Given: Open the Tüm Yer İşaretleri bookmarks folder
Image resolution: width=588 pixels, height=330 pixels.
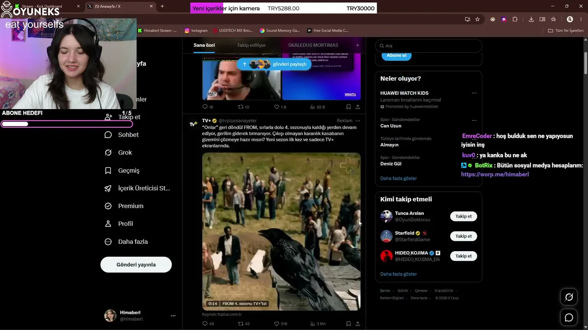Looking at the screenshot, I should [x=565, y=31].
